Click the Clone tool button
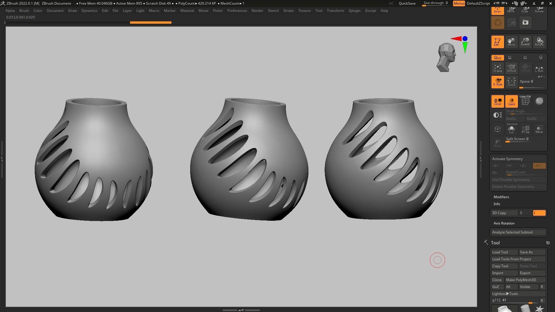This screenshot has width=555, height=312. pos(497,280)
